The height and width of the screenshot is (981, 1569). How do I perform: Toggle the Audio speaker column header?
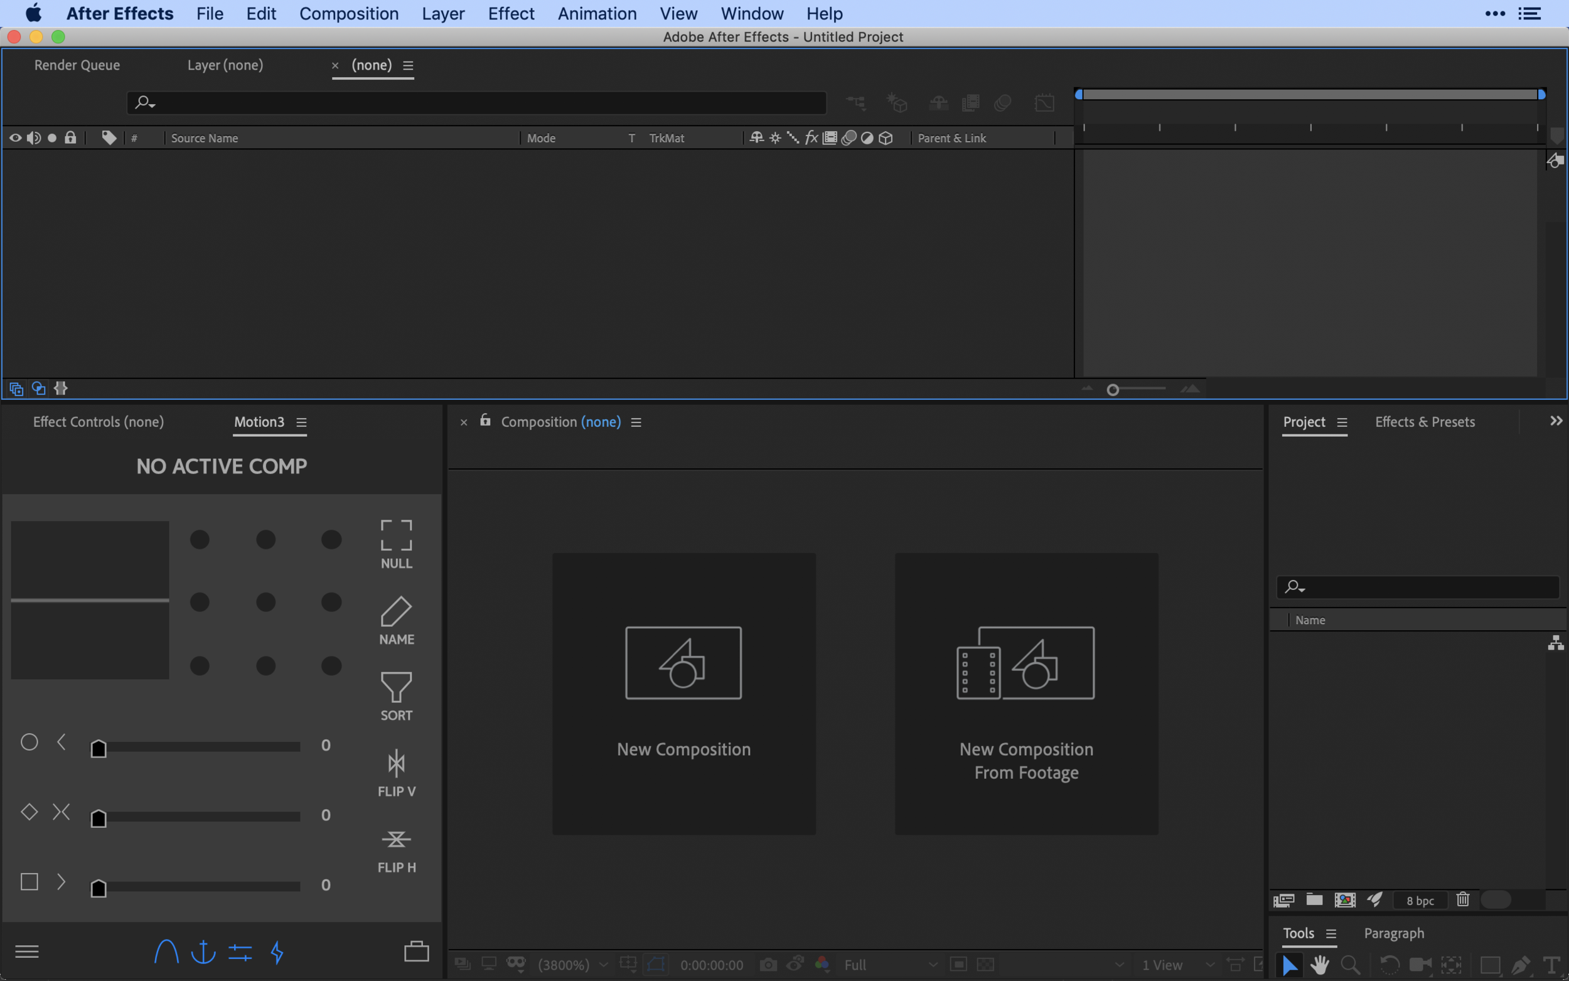34,137
